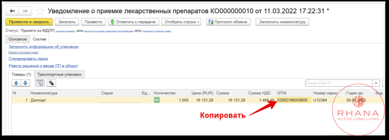Click Отметить к передаче button

point(133,22)
